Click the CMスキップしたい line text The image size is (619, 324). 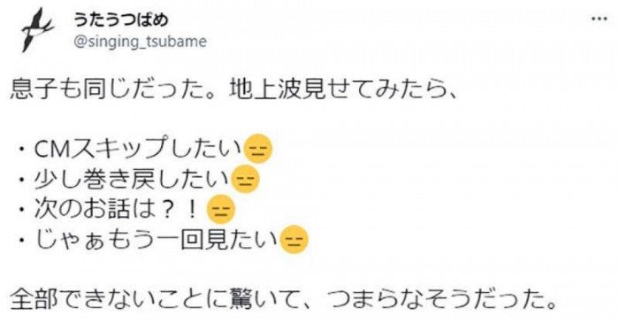(138, 149)
